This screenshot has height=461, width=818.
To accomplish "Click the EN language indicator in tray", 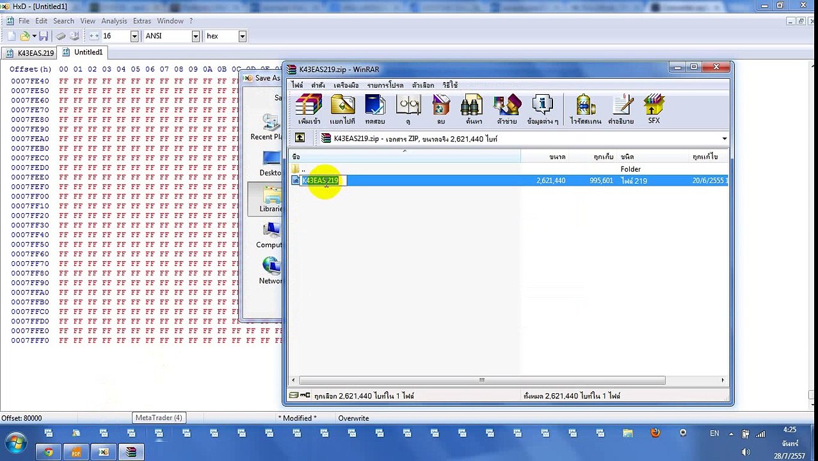I will pyautogui.click(x=714, y=433).
